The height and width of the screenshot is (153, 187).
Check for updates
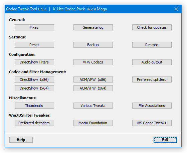click(152, 27)
